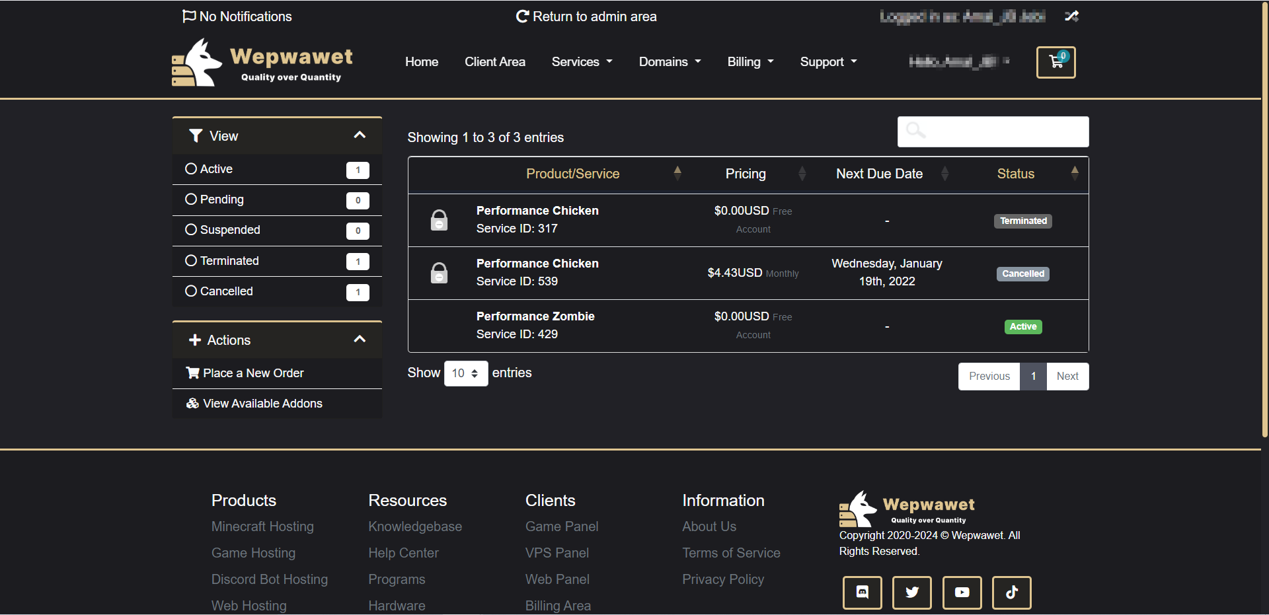The image size is (1269, 615).
Task: Click the Wepwawet header logo
Action: [262, 62]
